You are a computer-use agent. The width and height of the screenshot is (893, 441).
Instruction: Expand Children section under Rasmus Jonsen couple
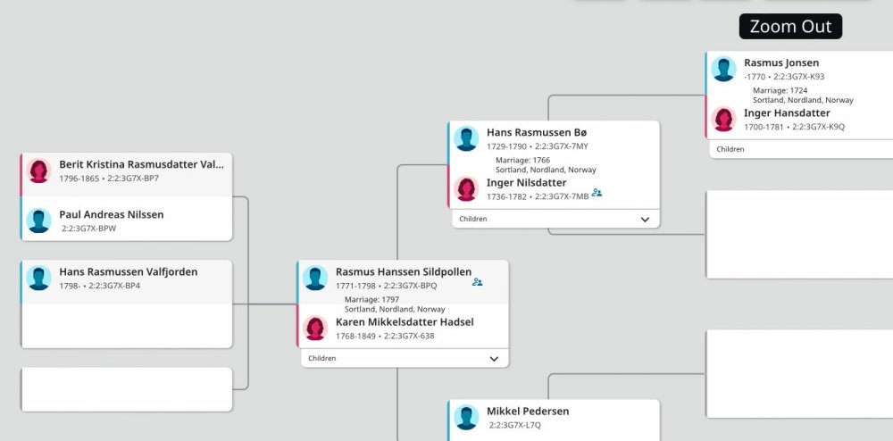(x=730, y=149)
